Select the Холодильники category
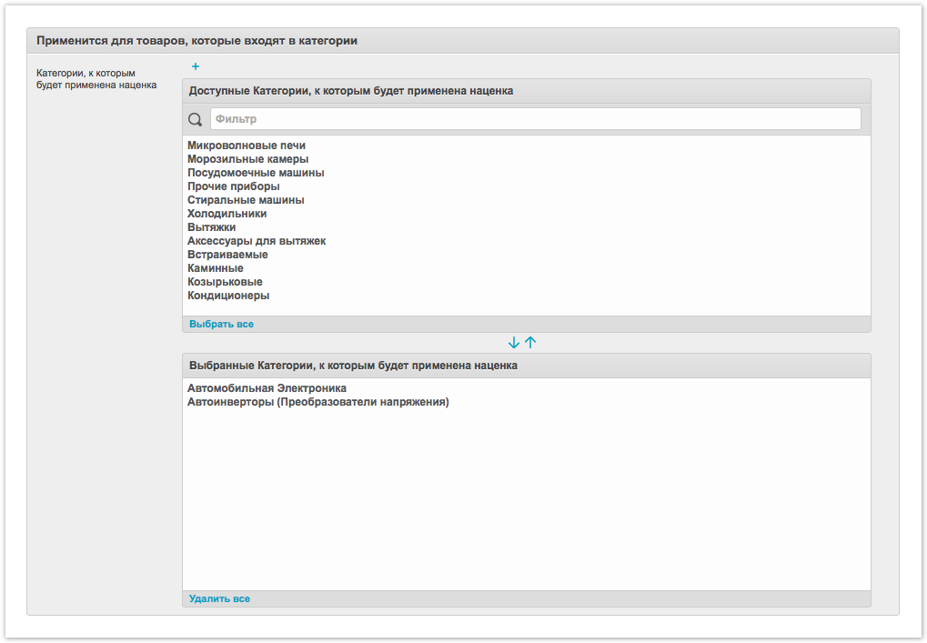The width and height of the screenshot is (927, 643). pos(227,214)
